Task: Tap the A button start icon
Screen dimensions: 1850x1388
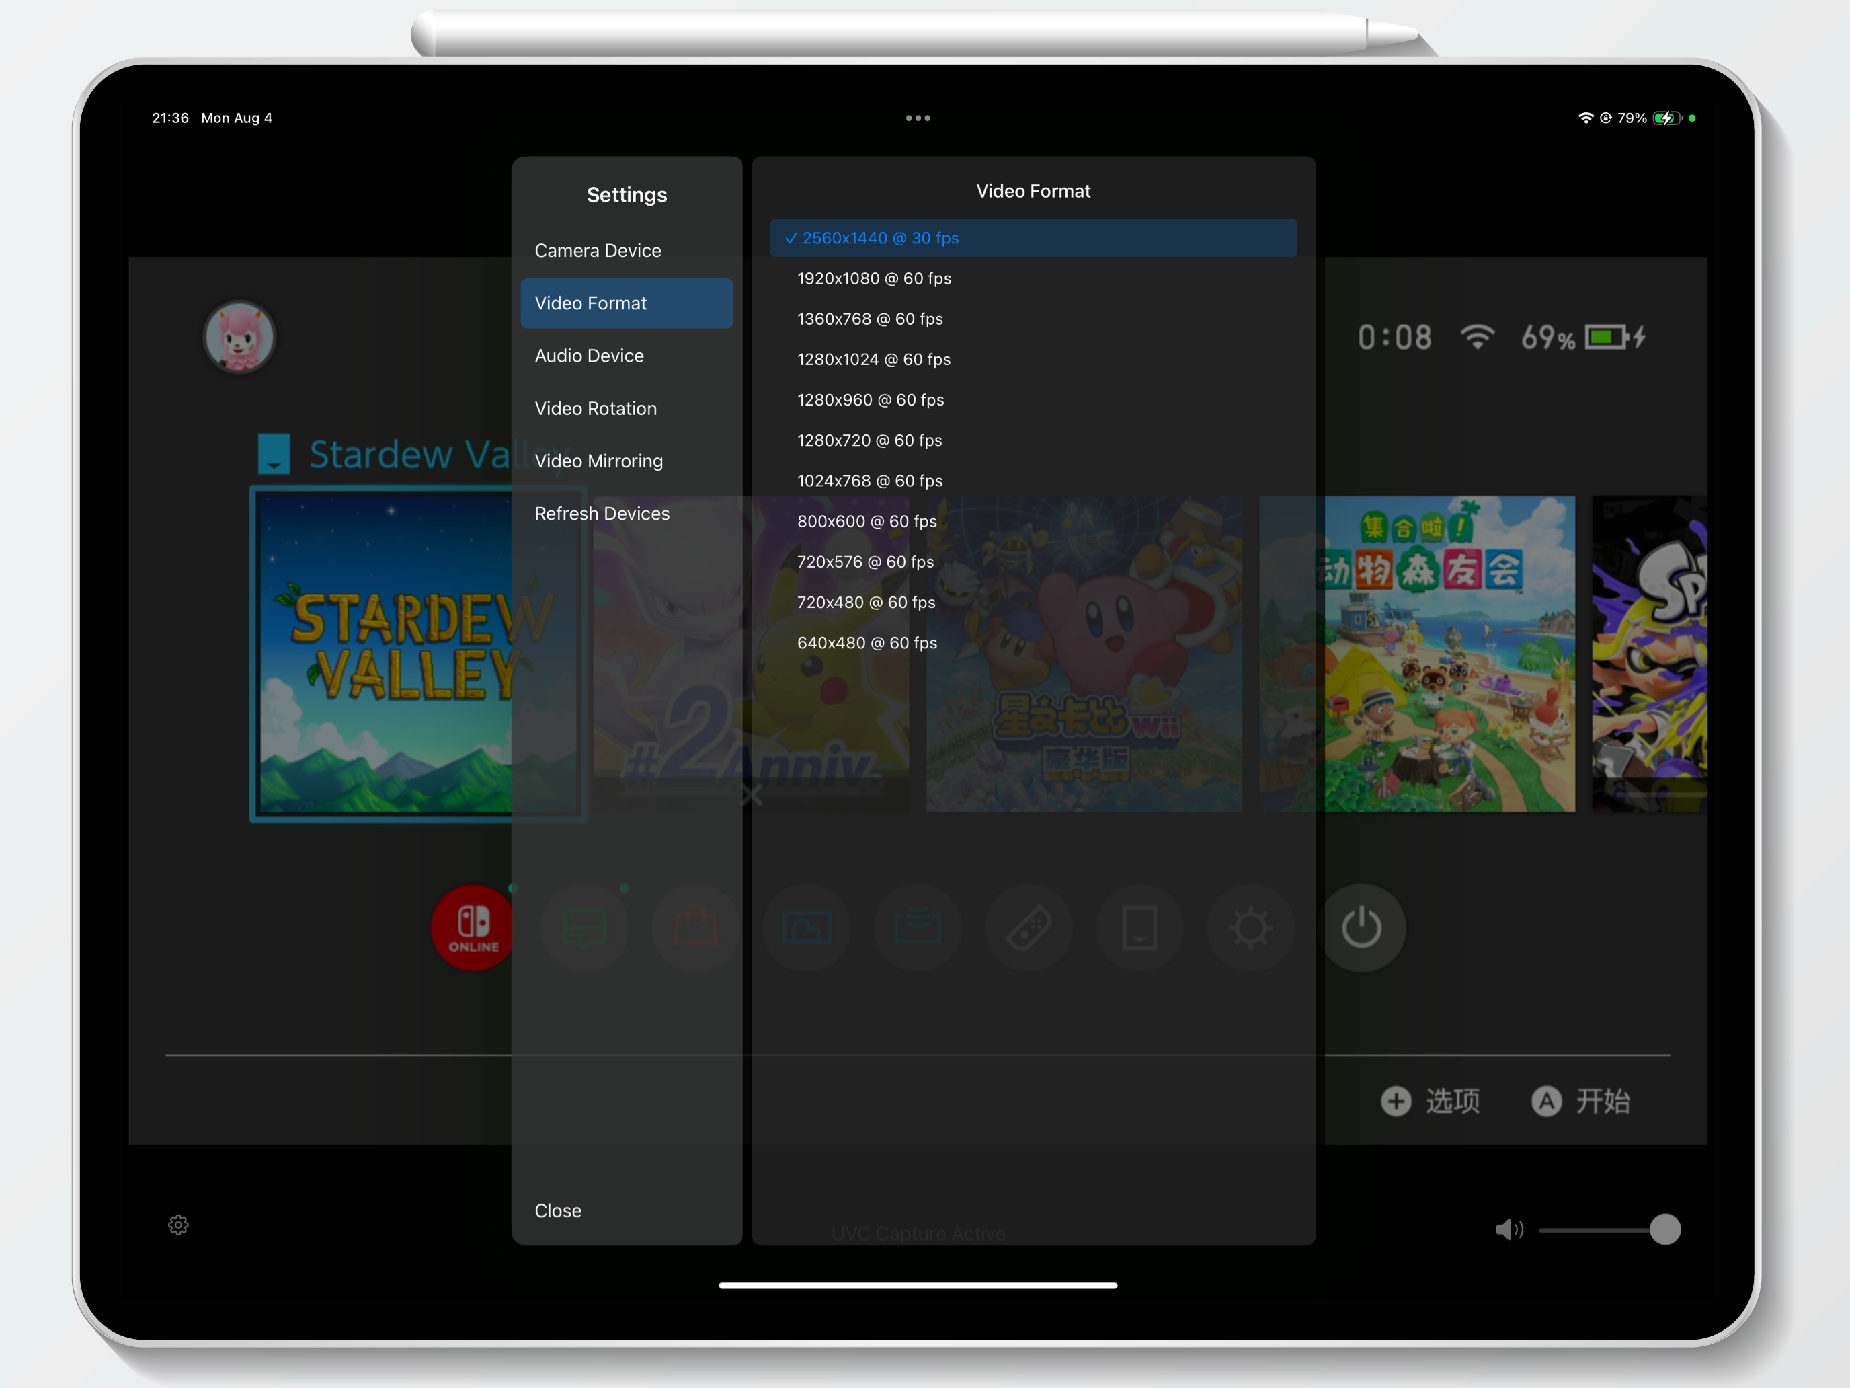Action: coord(1546,1101)
